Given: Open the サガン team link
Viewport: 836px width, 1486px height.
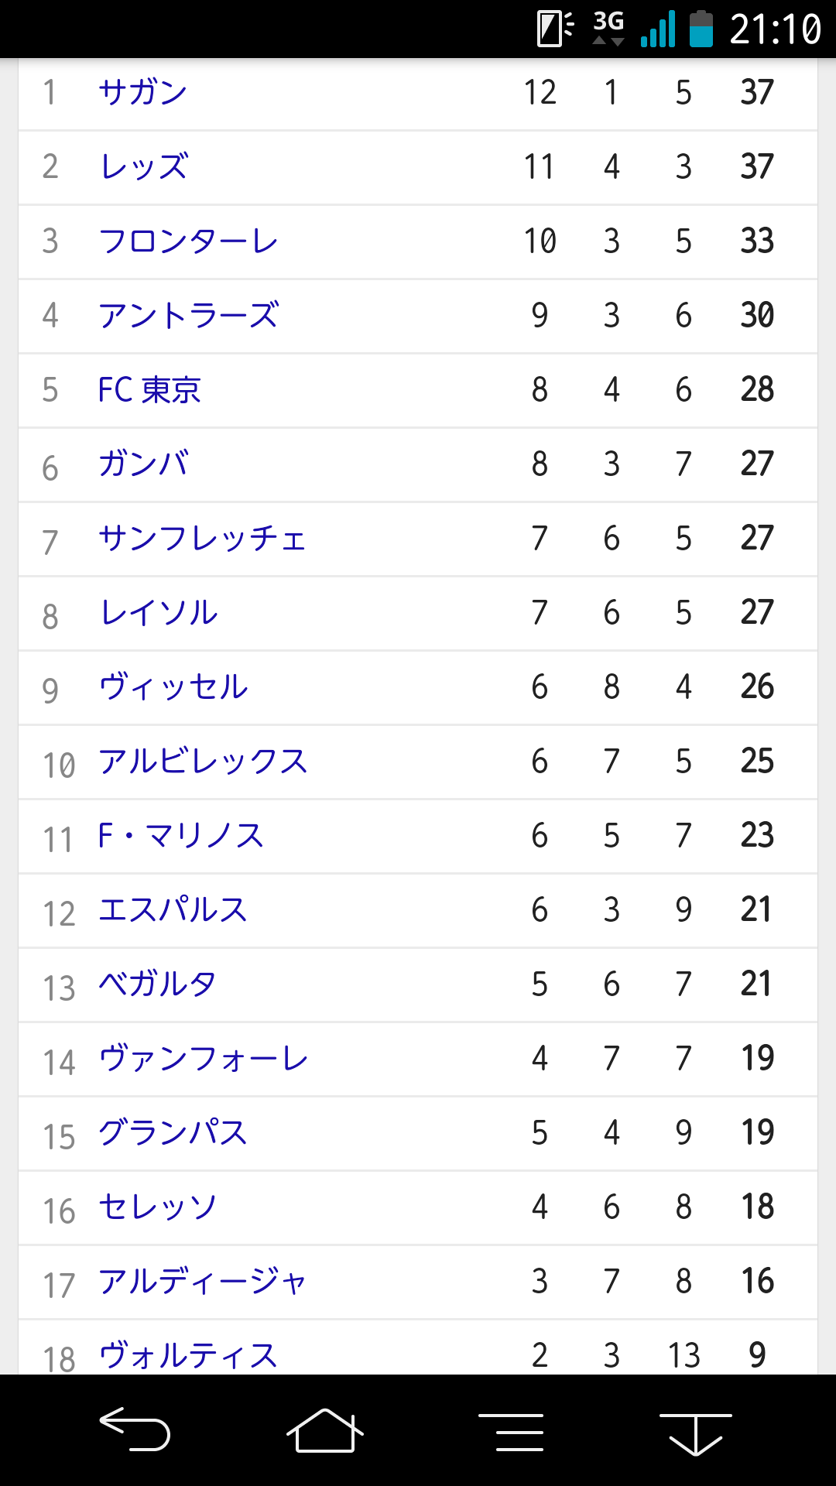Looking at the screenshot, I should 143,93.
